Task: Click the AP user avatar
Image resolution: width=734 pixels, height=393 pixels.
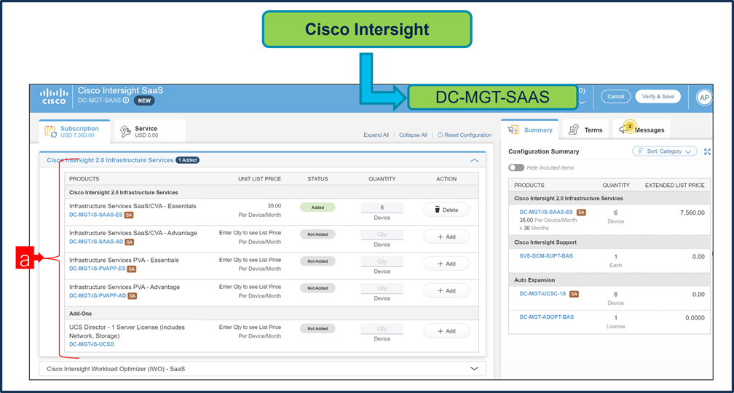Action: pos(704,97)
